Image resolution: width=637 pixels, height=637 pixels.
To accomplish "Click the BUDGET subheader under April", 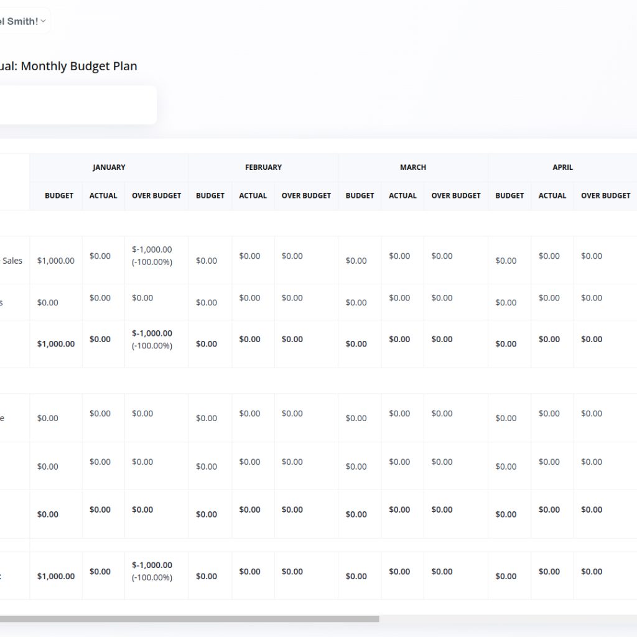I will (x=509, y=195).
